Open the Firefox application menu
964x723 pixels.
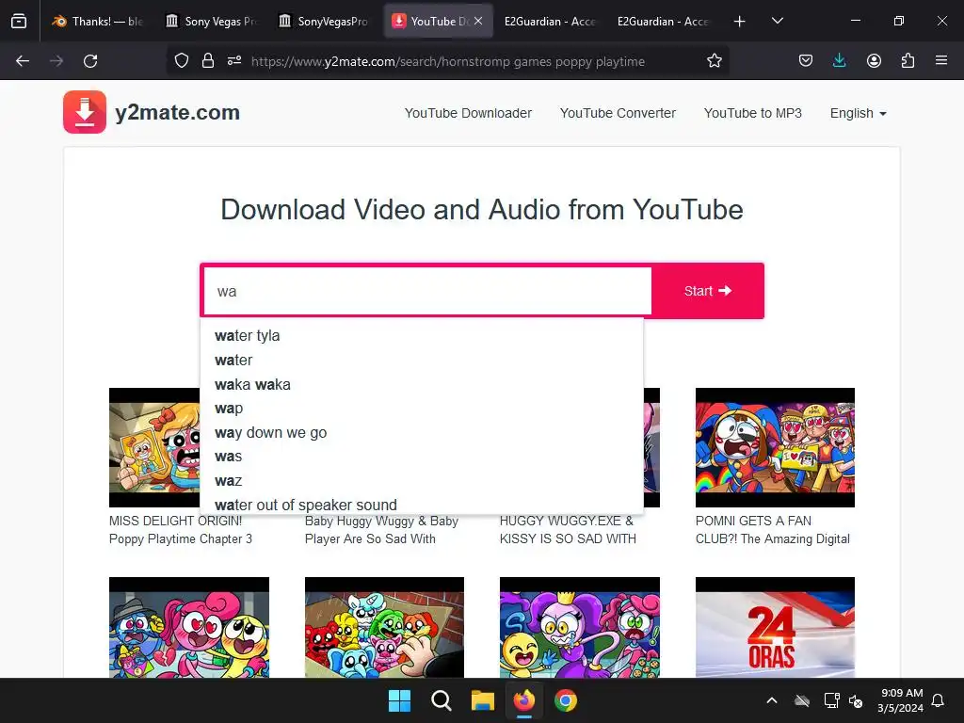coord(941,61)
